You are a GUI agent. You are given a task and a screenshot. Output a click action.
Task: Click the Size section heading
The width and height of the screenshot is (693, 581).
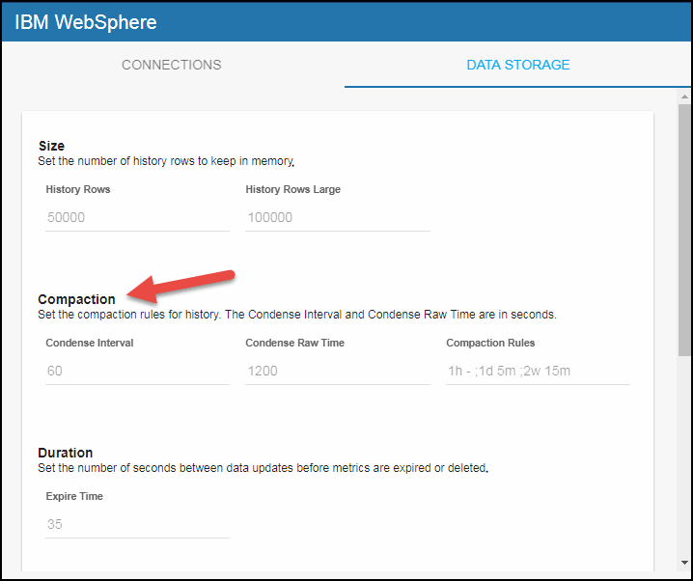point(51,146)
